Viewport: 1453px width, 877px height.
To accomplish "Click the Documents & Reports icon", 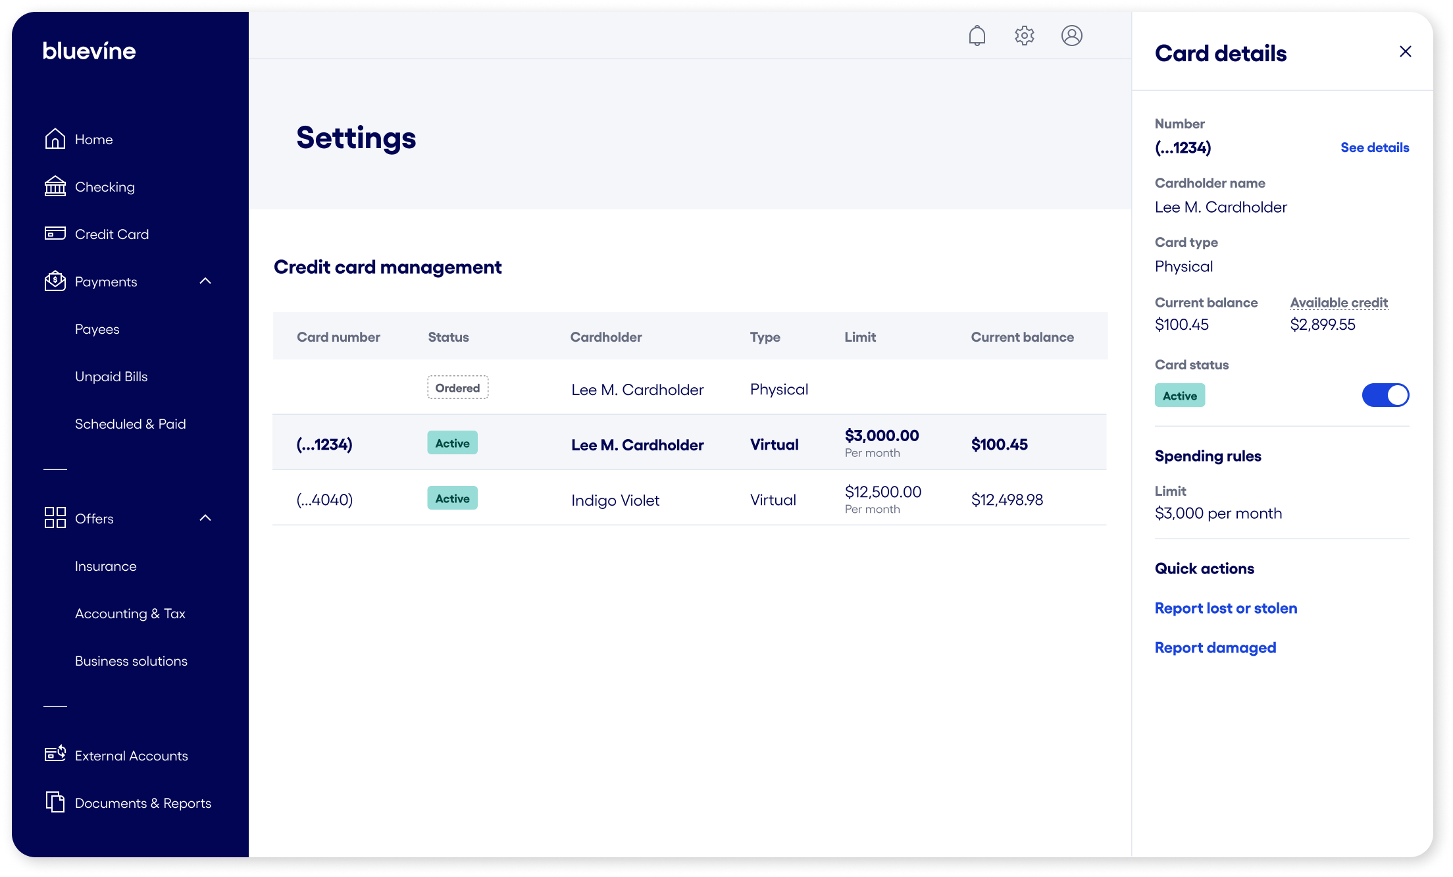I will [x=55, y=802].
